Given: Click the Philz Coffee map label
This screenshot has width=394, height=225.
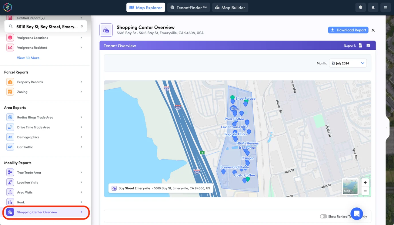Looking at the screenshot, I should [x=234, y=119].
